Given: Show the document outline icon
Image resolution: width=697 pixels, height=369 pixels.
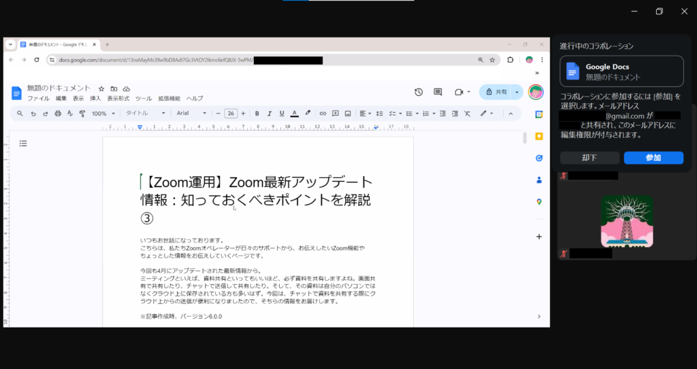Looking at the screenshot, I should click(23, 143).
